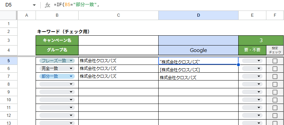Check the 設定チェック box in row 8
This screenshot has width=284, height=125.
coord(275,84)
